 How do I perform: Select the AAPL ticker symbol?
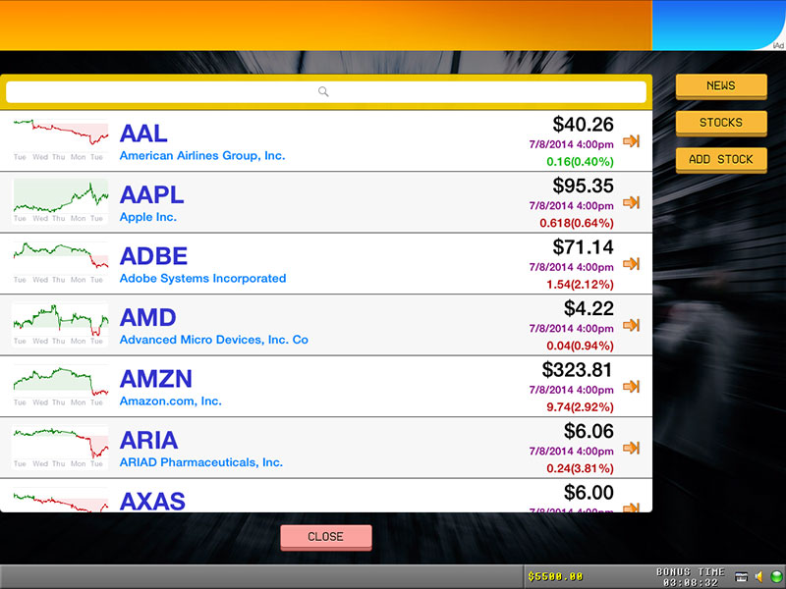(x=151, y=194)
